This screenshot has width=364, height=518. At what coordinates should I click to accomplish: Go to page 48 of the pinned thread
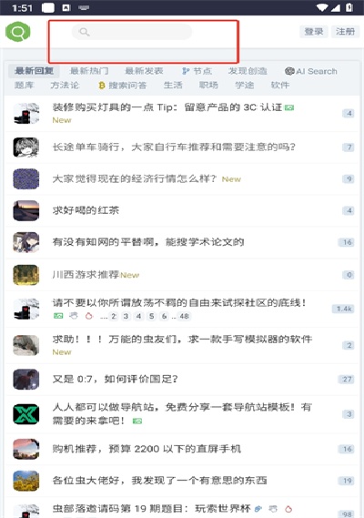(185, 316)
